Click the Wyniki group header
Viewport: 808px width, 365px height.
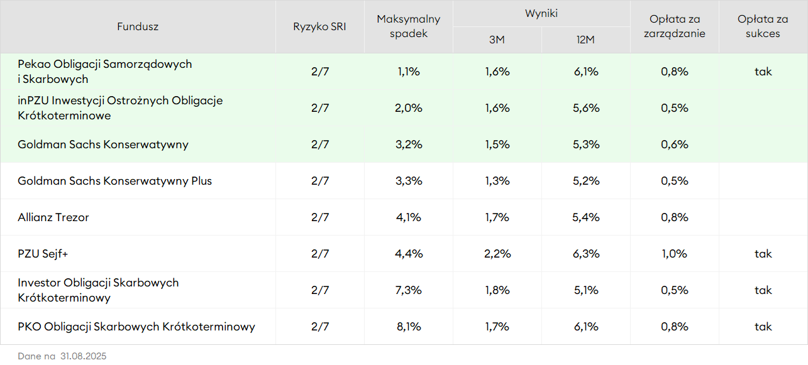[x=541, y=13]
